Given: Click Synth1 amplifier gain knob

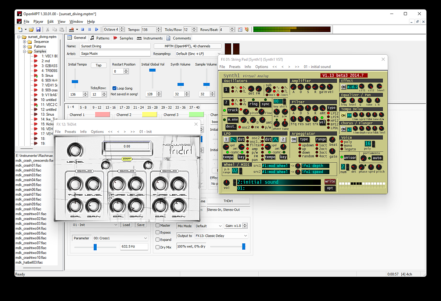Looking at the screenshot, I should click(322, 87).
